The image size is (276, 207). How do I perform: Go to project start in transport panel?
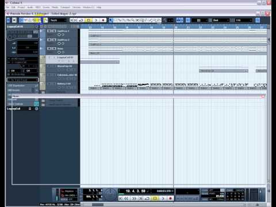(121, 198)
